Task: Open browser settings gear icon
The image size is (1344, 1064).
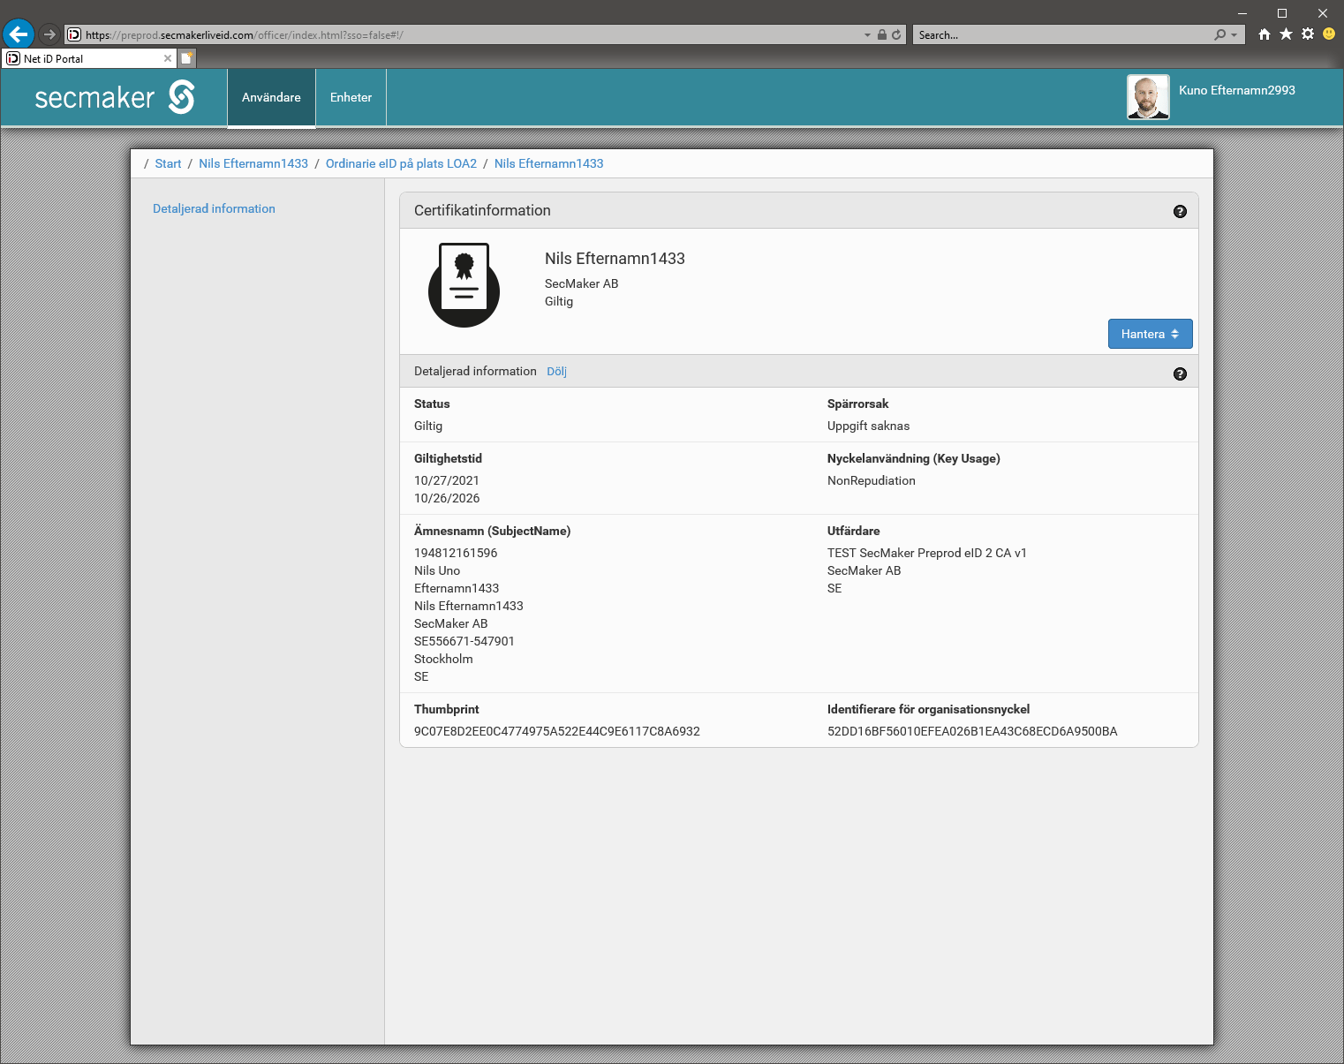Action: pyautogui.click(x=1308, y=34)
